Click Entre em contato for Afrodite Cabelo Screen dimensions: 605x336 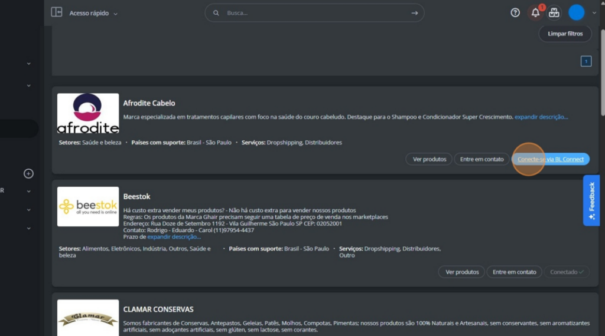[x=482, y=159]
